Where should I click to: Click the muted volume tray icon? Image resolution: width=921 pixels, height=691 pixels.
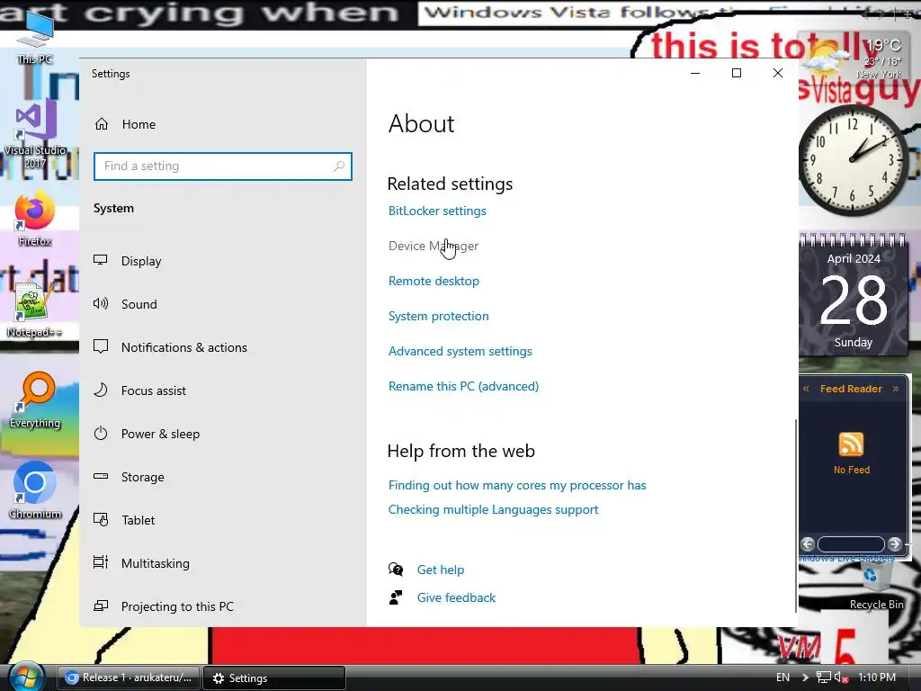pos(841,678)
